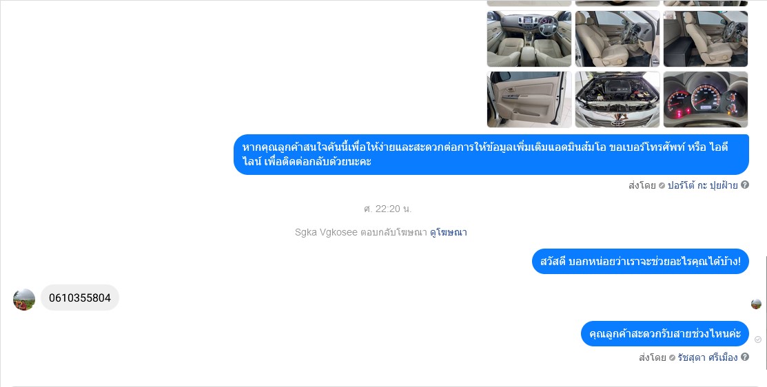Open the engine bay photo thumbnail
Screen dimensions: 767x387
click(617, 100)
